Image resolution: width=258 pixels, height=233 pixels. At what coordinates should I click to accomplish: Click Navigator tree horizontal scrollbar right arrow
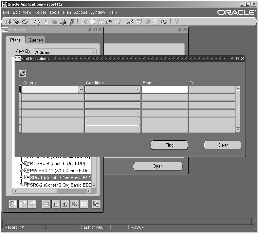tap(89, 191)
